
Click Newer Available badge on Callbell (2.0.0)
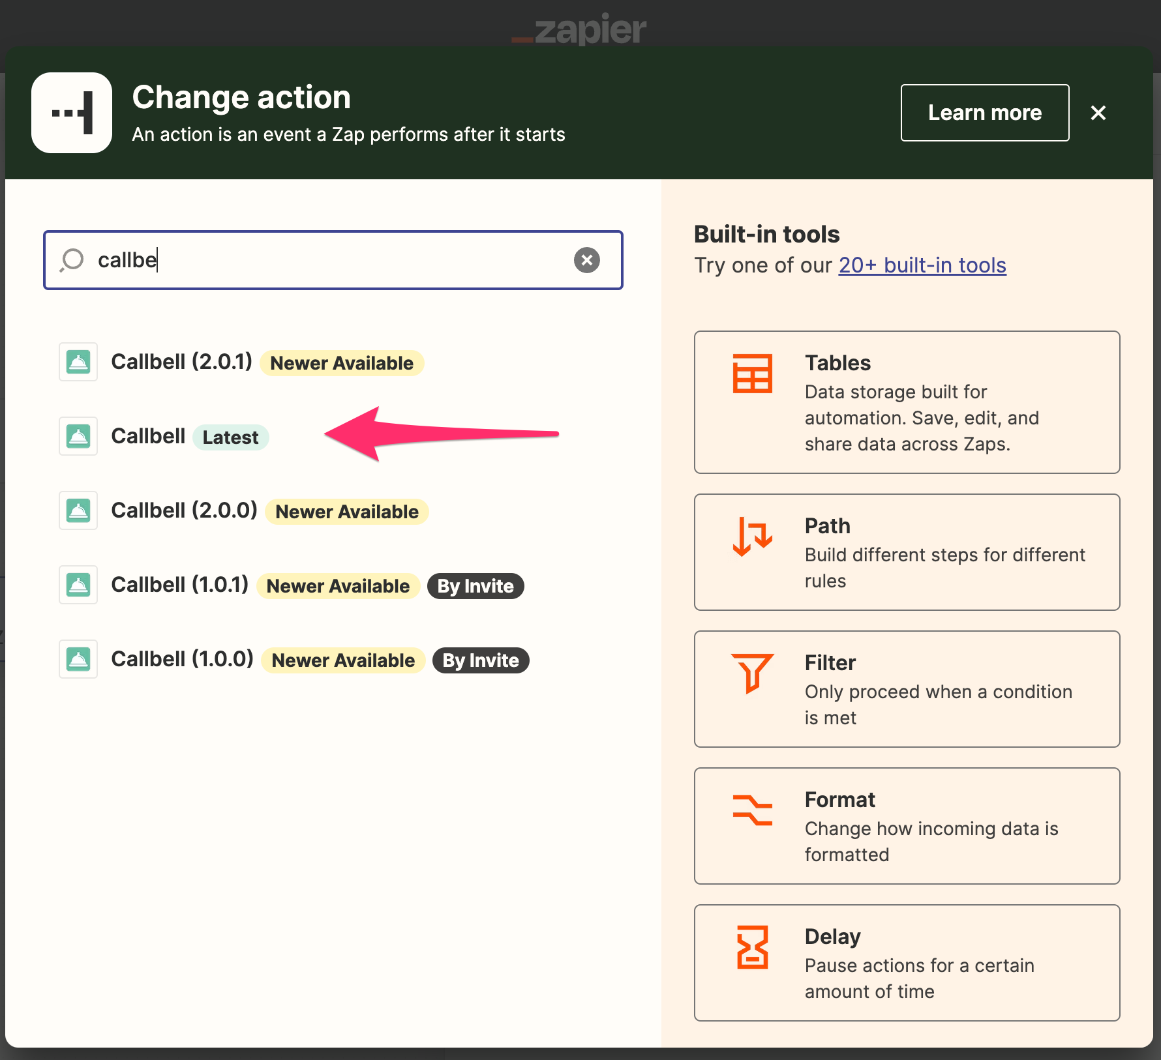347,511
